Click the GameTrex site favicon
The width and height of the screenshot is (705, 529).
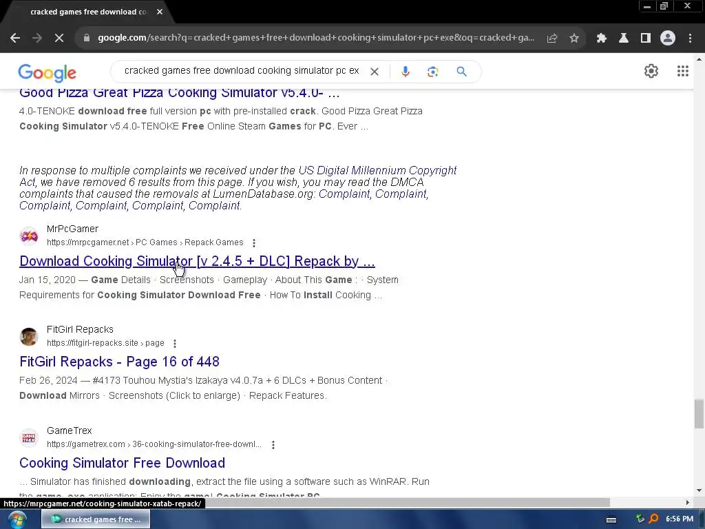click(x=29, y=437)
